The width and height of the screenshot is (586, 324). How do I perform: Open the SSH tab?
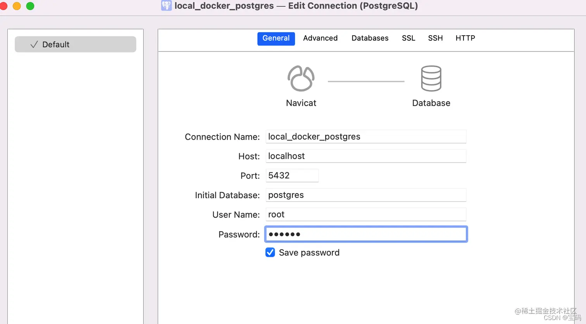[435, 38]
